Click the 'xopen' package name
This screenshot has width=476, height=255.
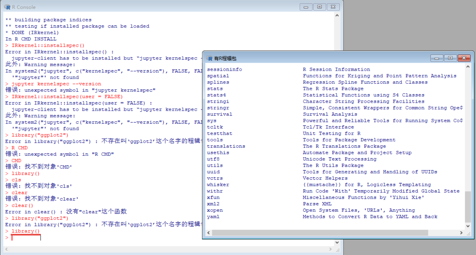pos(215,210)
